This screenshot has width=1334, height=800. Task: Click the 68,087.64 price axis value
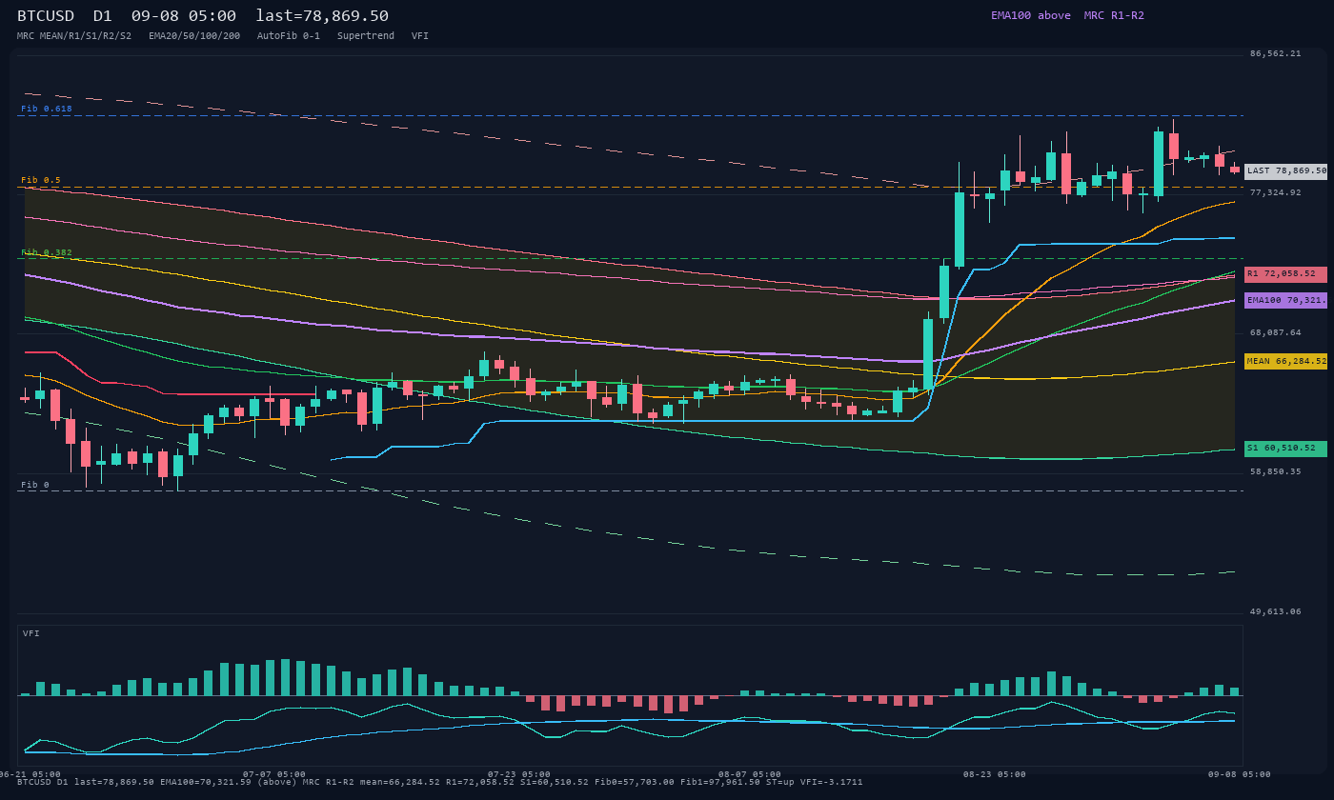(x=1275, y=332)
